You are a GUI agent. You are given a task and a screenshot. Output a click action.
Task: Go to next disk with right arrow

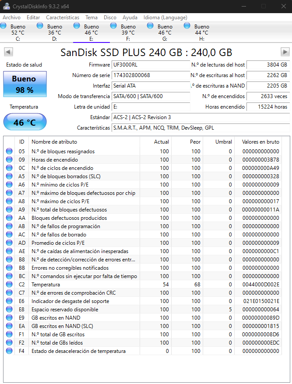285,52
